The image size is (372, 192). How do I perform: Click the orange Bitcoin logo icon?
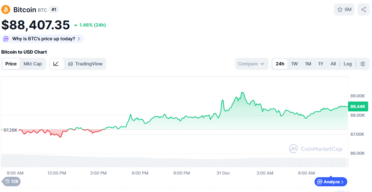(x=6, y=10)
